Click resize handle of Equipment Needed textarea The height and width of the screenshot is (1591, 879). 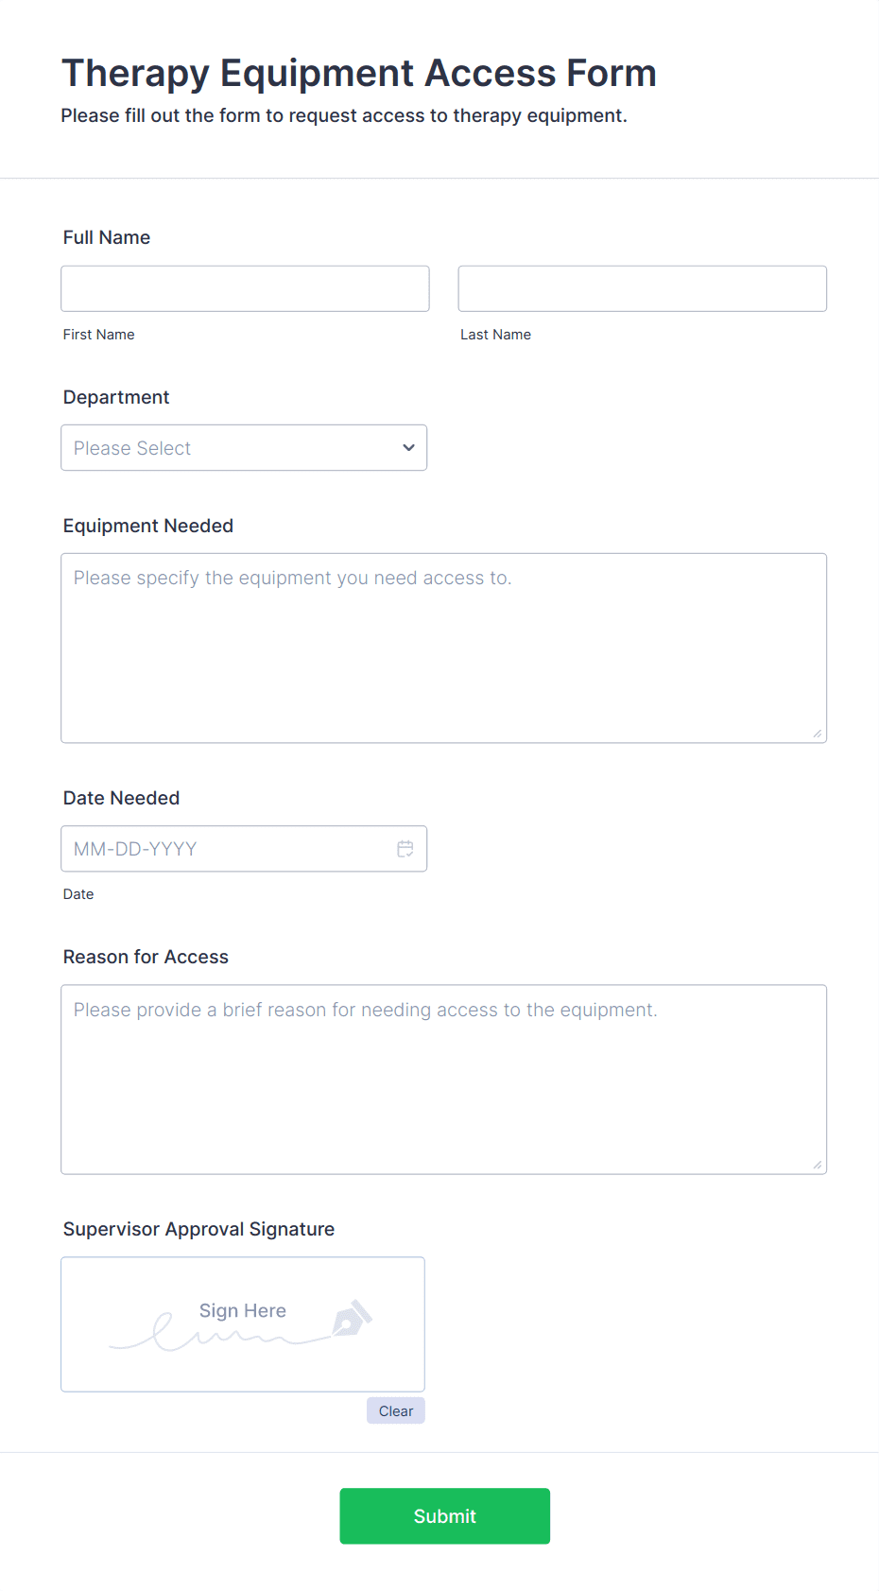tap(817, 734)
